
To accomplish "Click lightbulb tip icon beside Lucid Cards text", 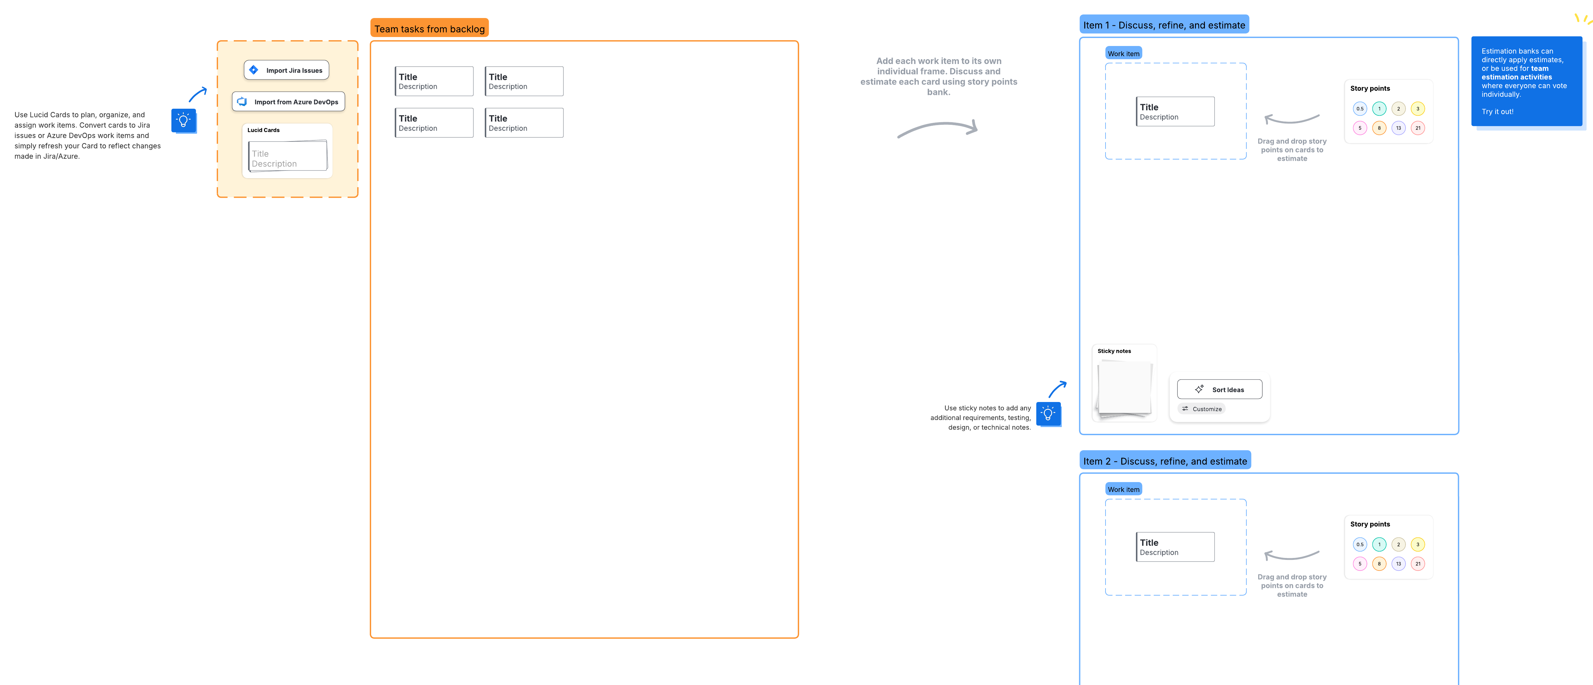I will (184, 121).
